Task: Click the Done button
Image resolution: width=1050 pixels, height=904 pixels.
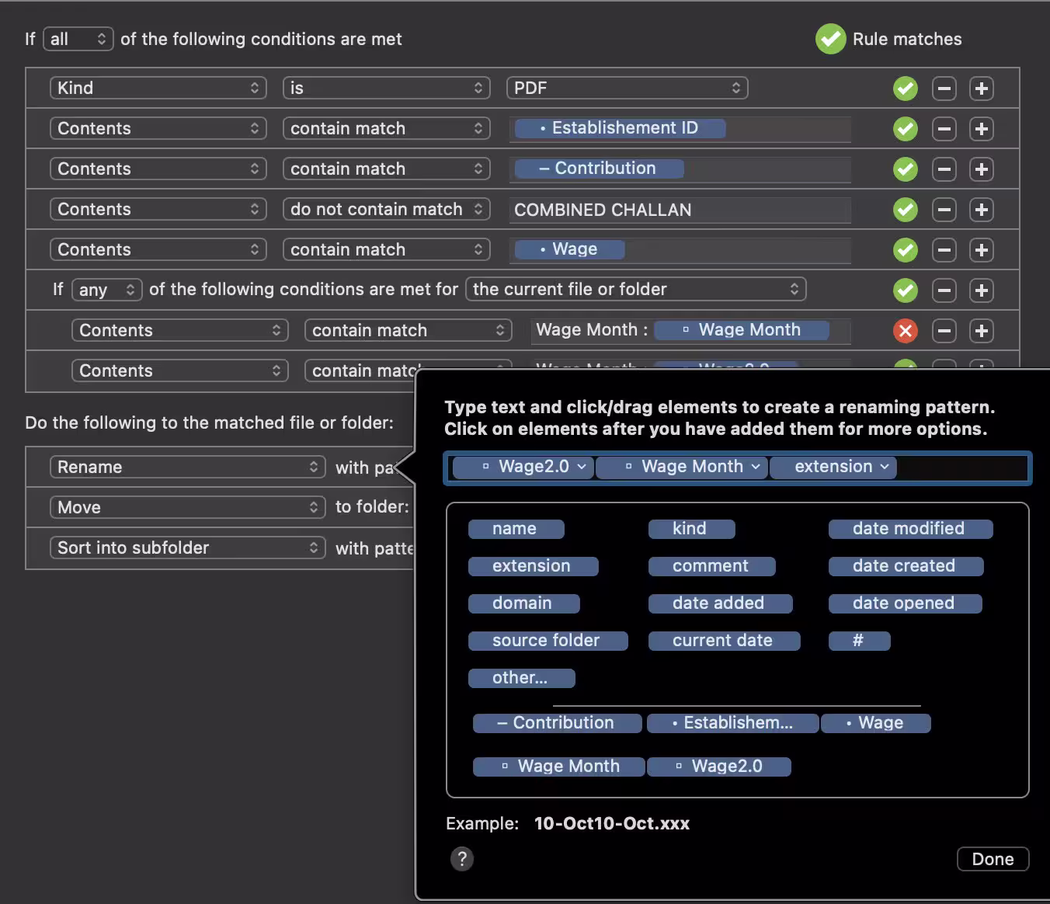Action: tap(993, 859)
